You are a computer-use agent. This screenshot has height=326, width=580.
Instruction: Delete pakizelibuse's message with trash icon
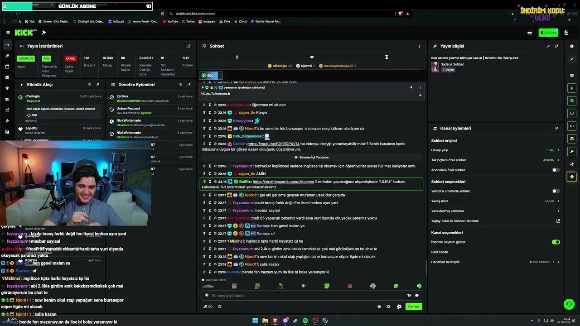click(204, 105)
